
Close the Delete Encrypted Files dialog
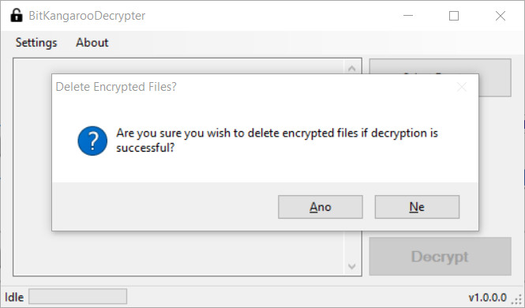(x=462, y=87)
